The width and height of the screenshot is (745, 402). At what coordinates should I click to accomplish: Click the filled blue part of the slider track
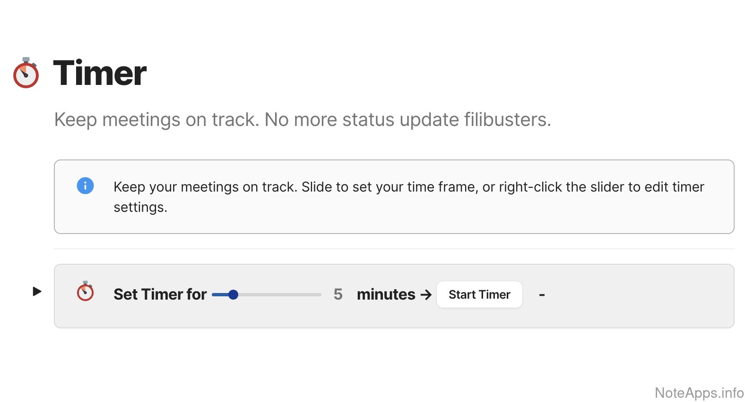pos(219,295)
